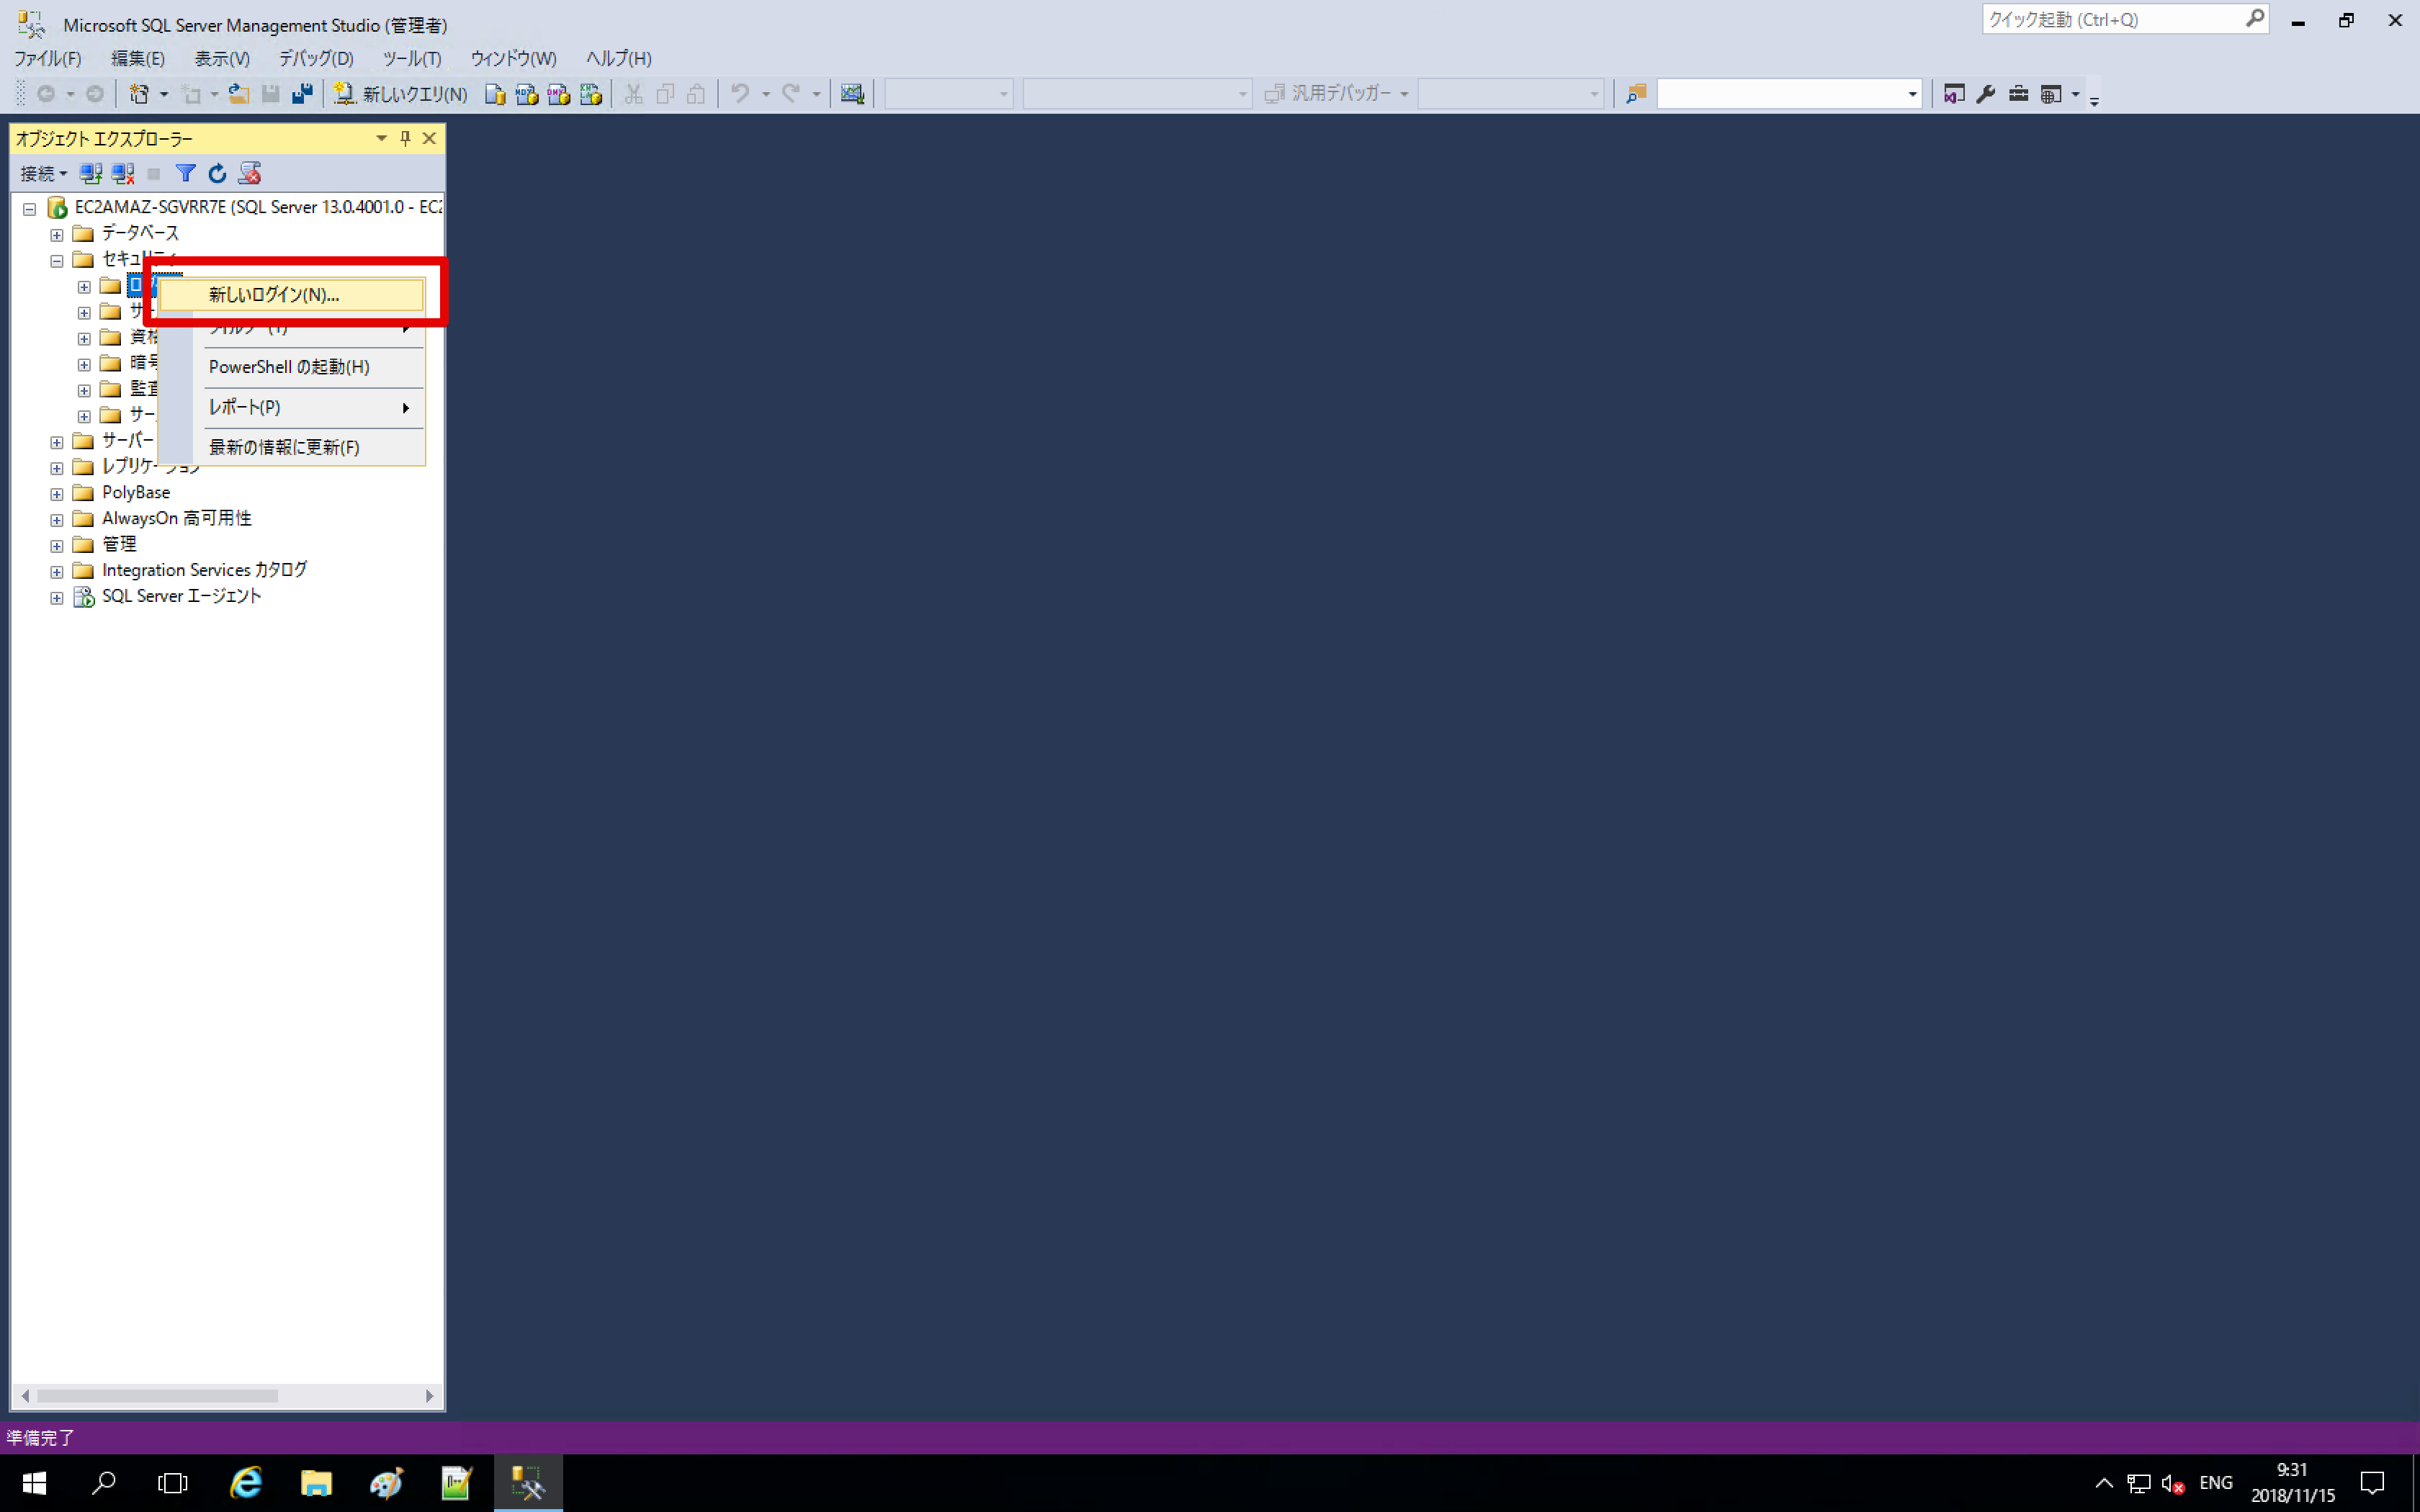Image resolution: width=2420 pixels, height=1512 pixels.
Task: Expand the データベース tree node
Action: tap(57, 235)
